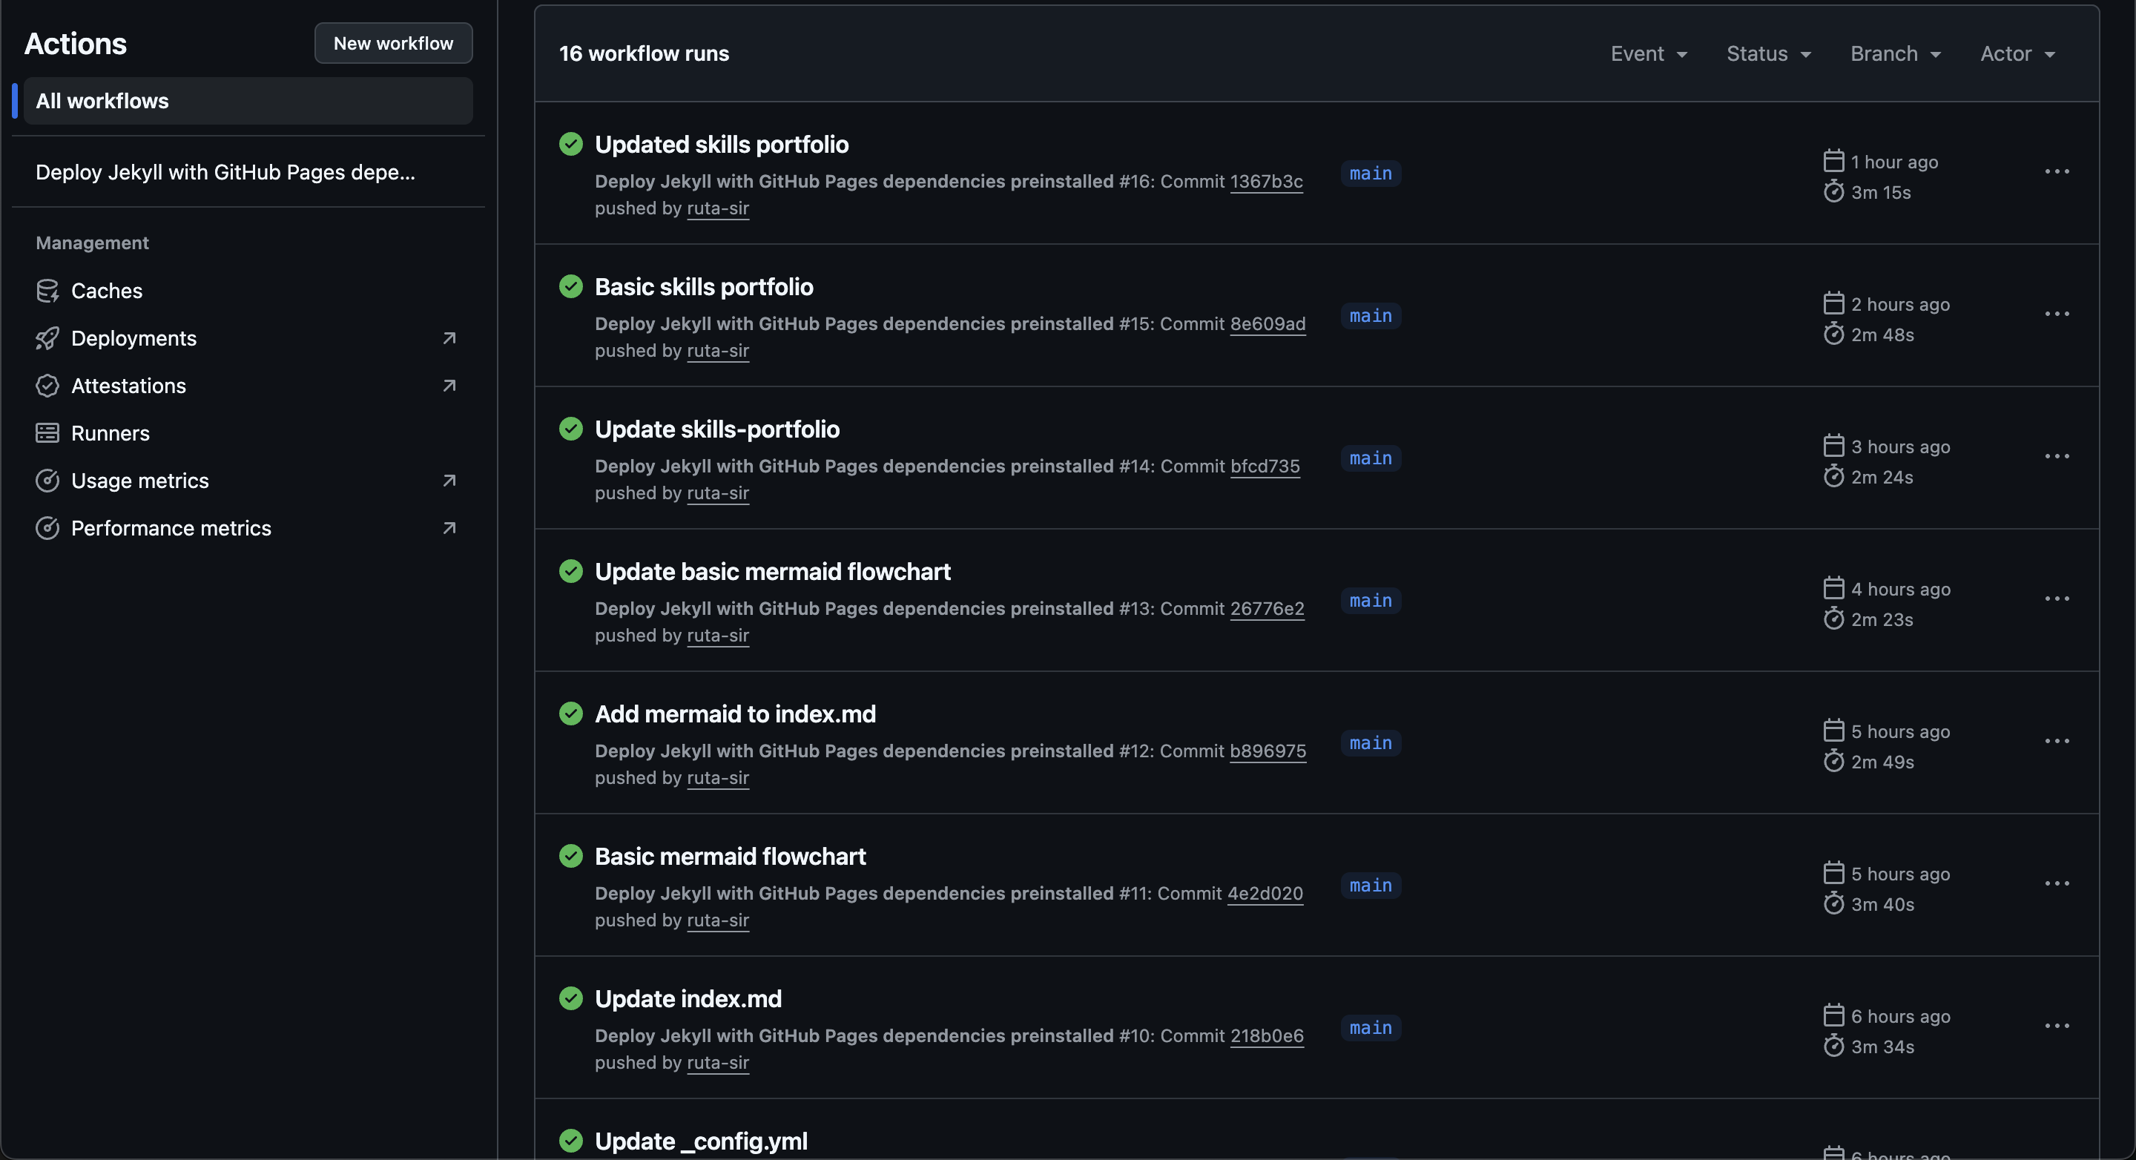Open options menu for run #13
2136x1160 pixels.
click(2057, 599)
